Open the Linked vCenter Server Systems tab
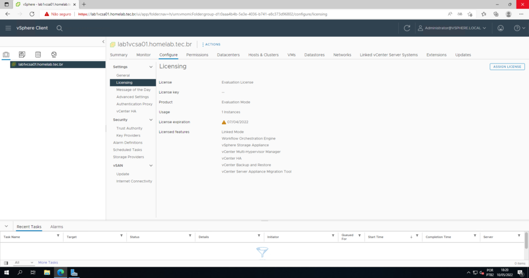Screen dimensions: 529x278 tap(388, 55)
